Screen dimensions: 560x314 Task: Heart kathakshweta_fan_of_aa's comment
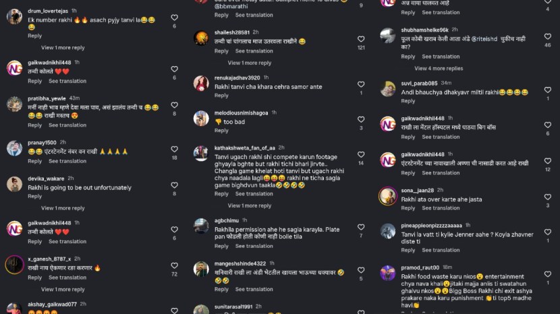click(361, 154)
